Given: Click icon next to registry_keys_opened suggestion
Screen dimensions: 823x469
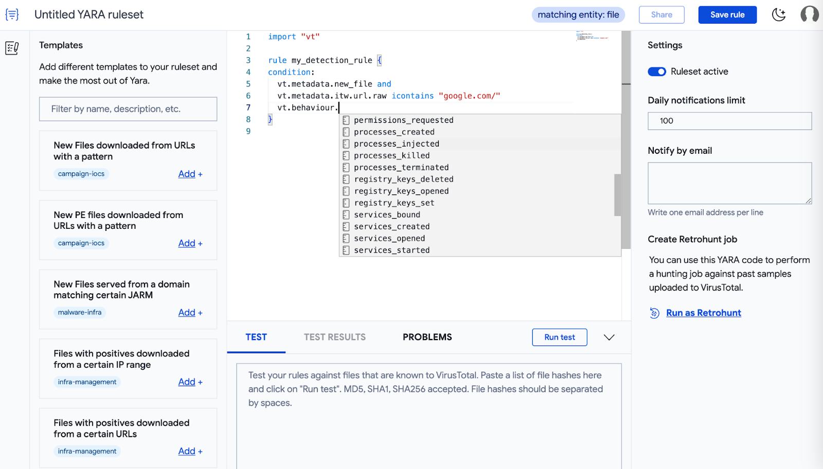Looking at the screenshot, I should pos(346,191).
